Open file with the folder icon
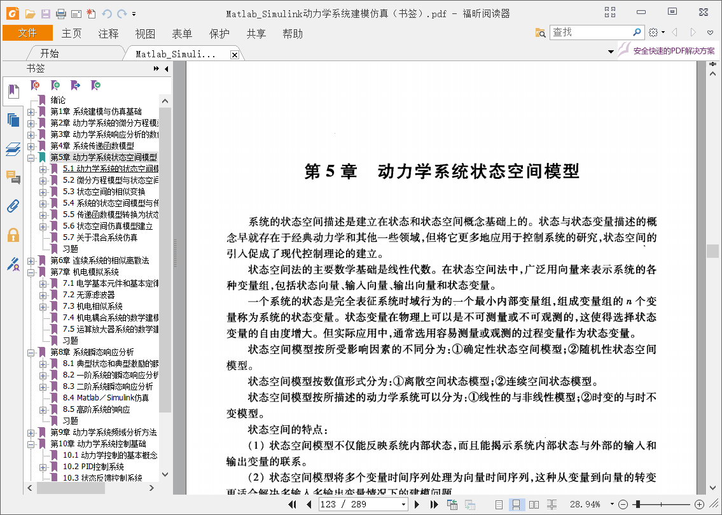The image size is (722, 515). tap(30, 14)
